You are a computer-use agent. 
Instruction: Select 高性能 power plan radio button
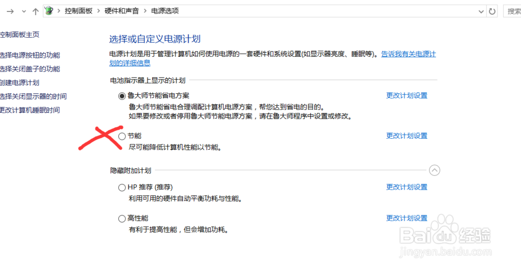[x=122, y=219]
